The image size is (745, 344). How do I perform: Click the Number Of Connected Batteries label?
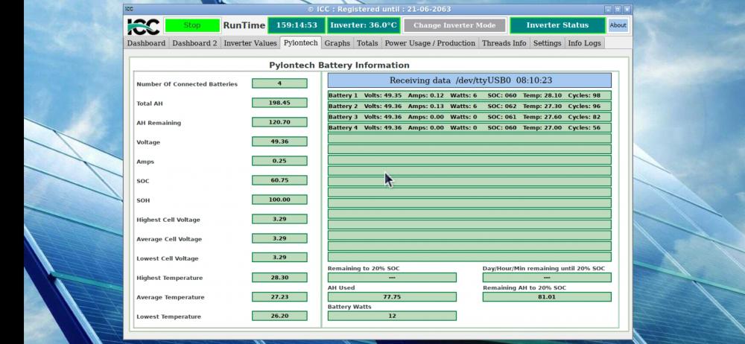(x=187, y=85)
